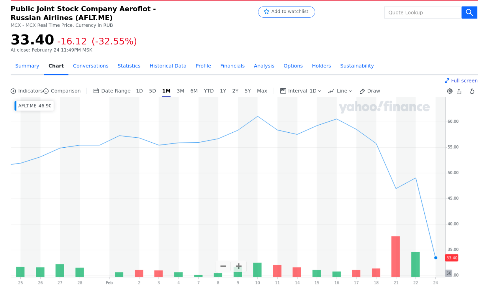Add a Comparison symbol
The image size is (483, 295).
pyautogui.click(x=62, y=91)
